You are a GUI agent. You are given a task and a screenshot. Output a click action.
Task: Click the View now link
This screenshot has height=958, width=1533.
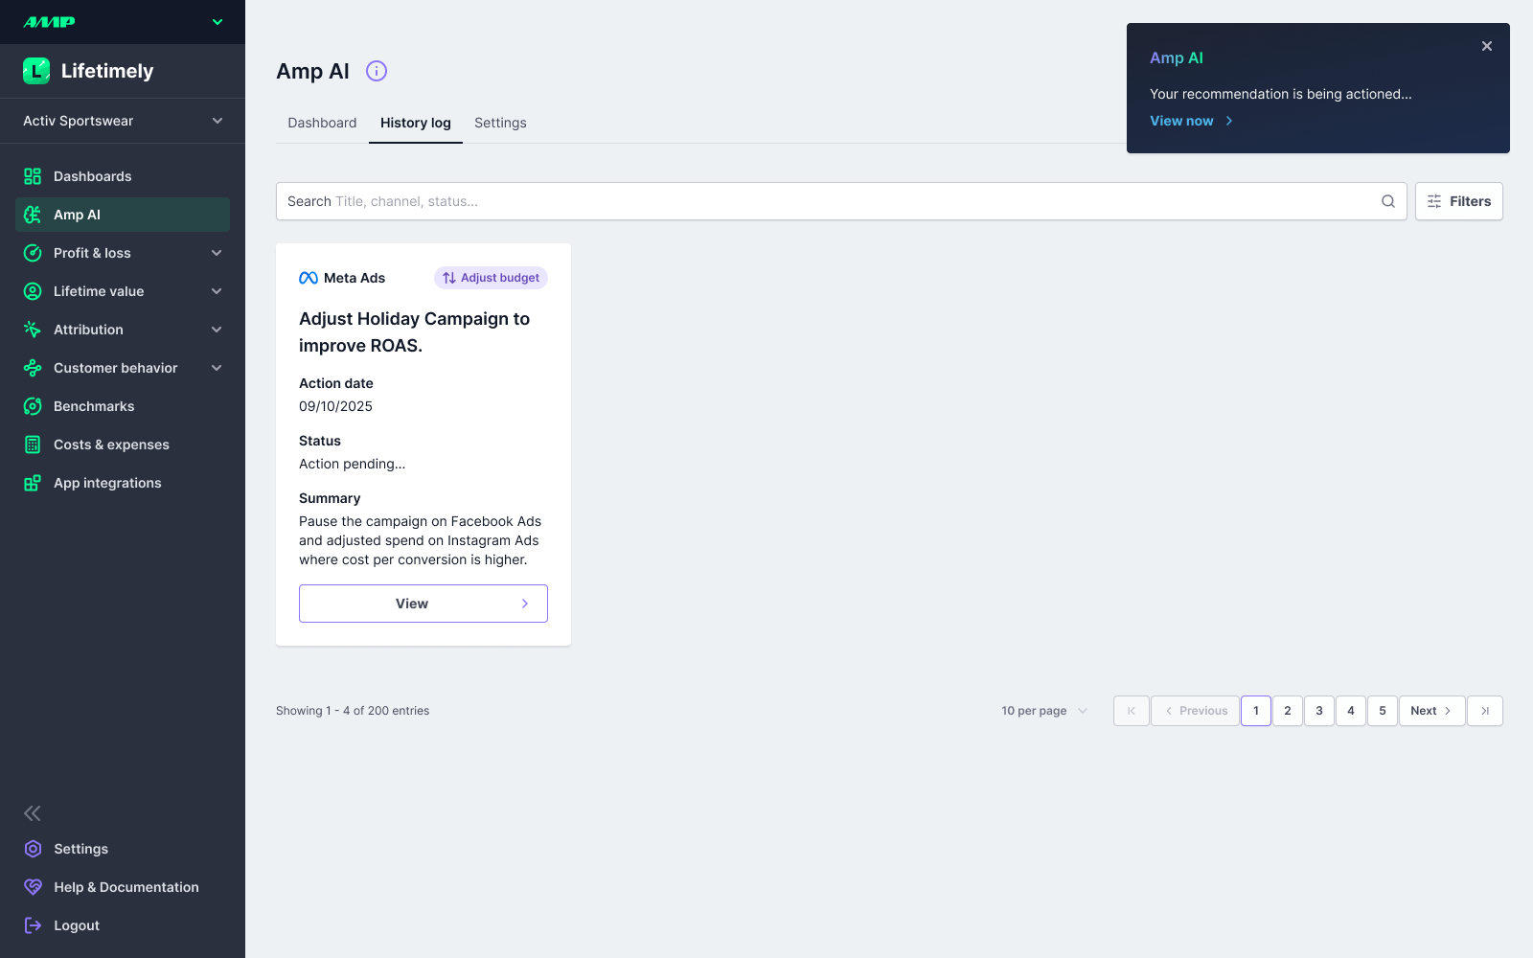(x=1191, y=121)
